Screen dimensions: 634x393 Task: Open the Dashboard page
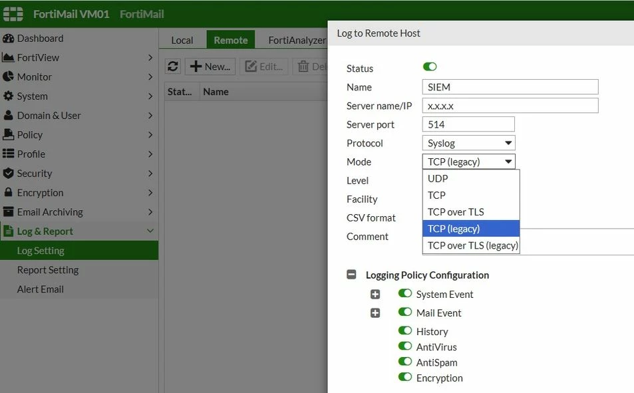79,39
